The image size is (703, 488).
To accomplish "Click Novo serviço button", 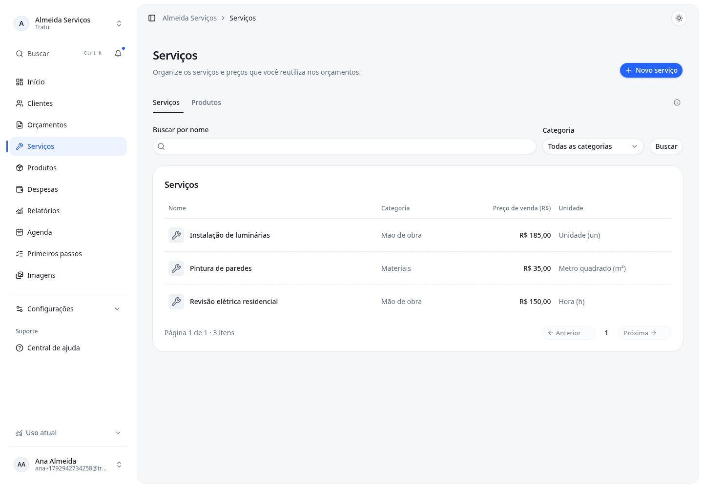I will [x=651, y=70].
